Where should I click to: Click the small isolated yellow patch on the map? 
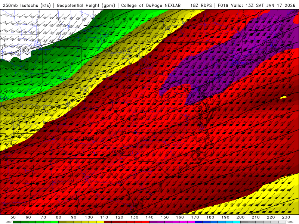(x=284, y=97)
